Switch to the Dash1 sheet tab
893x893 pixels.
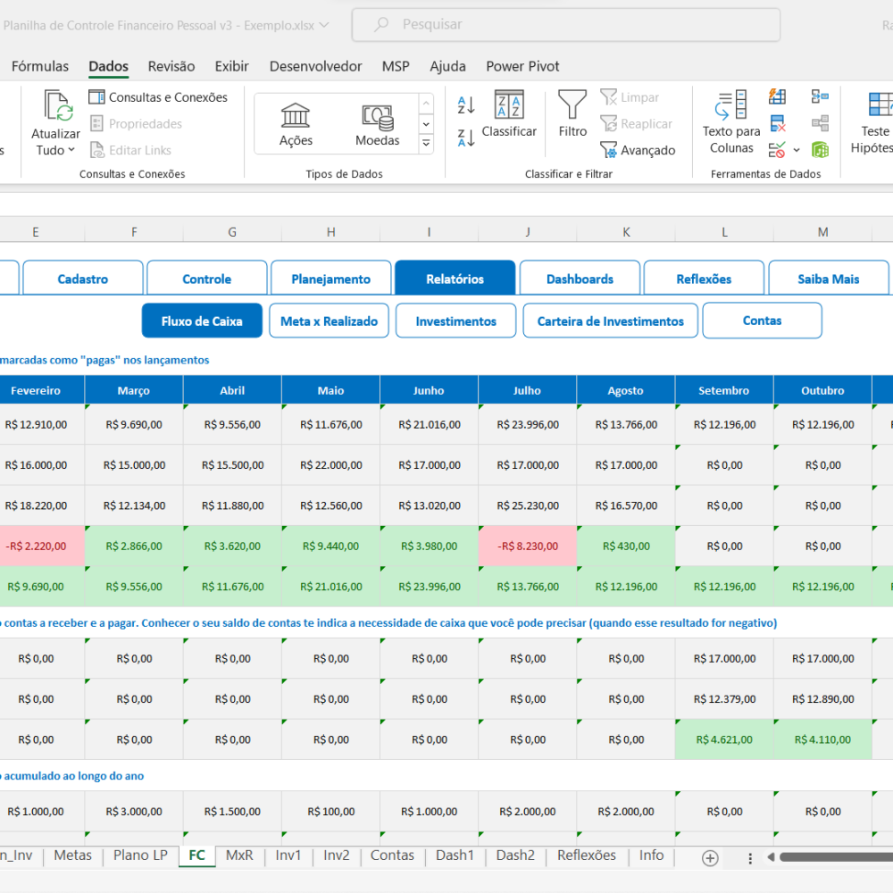coord(455,855)
